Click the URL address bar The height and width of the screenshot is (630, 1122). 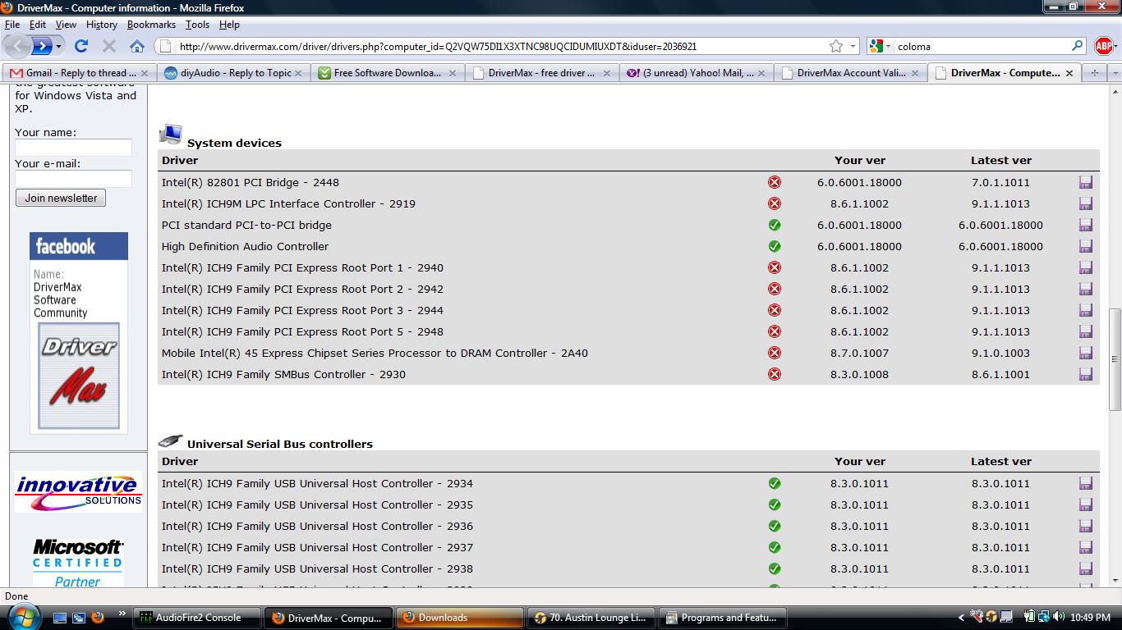[x=501, y=47]
